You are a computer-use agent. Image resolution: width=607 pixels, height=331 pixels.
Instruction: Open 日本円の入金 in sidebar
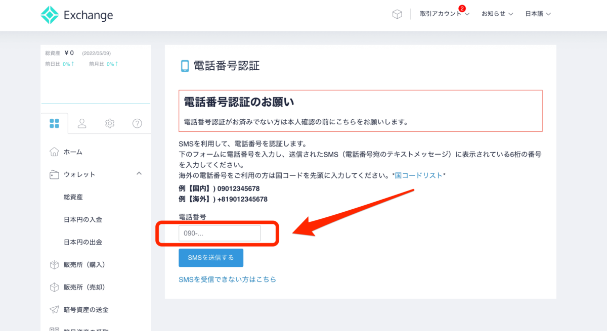pyautogui.click(x=83, y=220)
